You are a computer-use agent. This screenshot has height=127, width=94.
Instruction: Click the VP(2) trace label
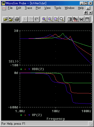[x=37, y=115]
